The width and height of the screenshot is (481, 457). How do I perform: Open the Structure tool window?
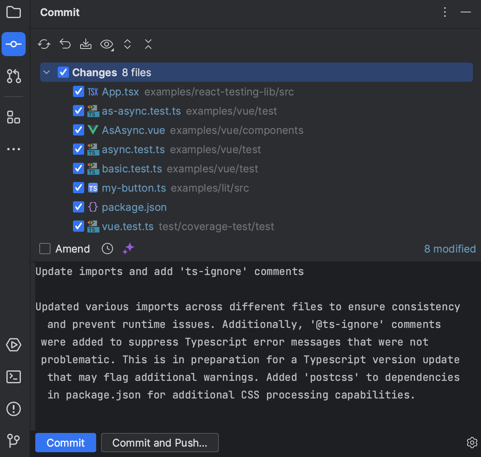point(14,117)
